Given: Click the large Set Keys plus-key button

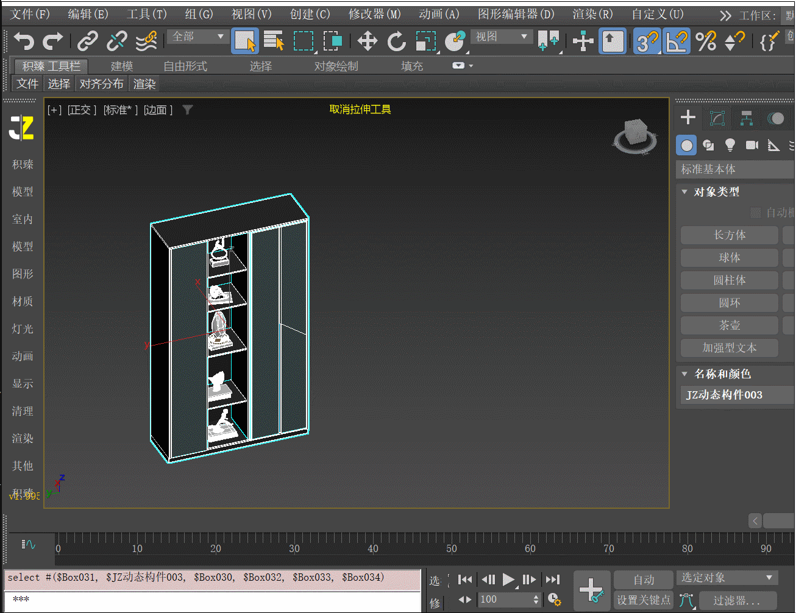Looking at the screenshot, I should (x=591, y=590).
